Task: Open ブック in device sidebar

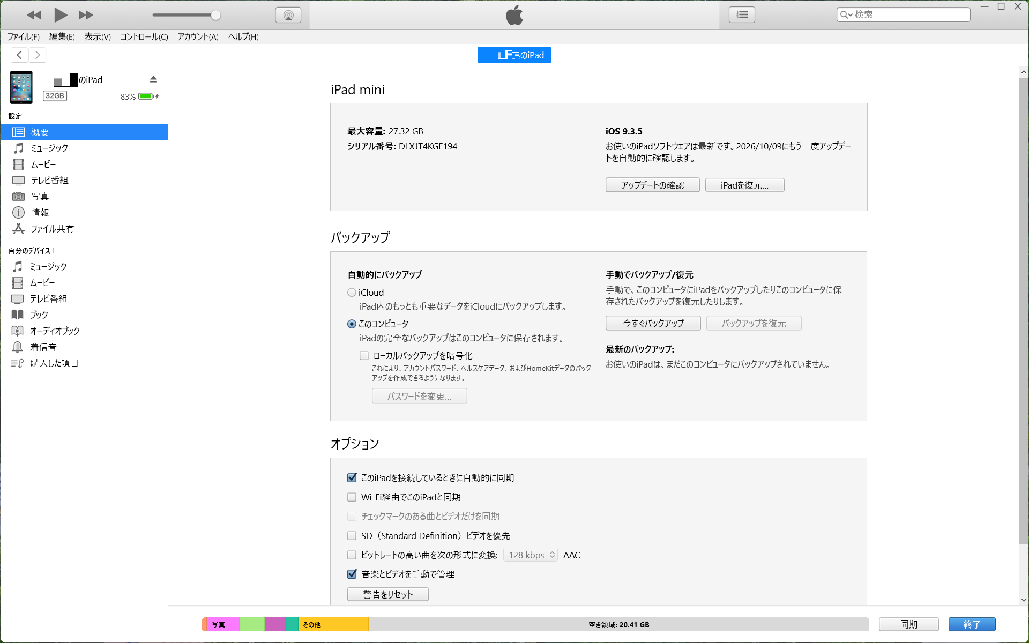Action: (84, 315)
